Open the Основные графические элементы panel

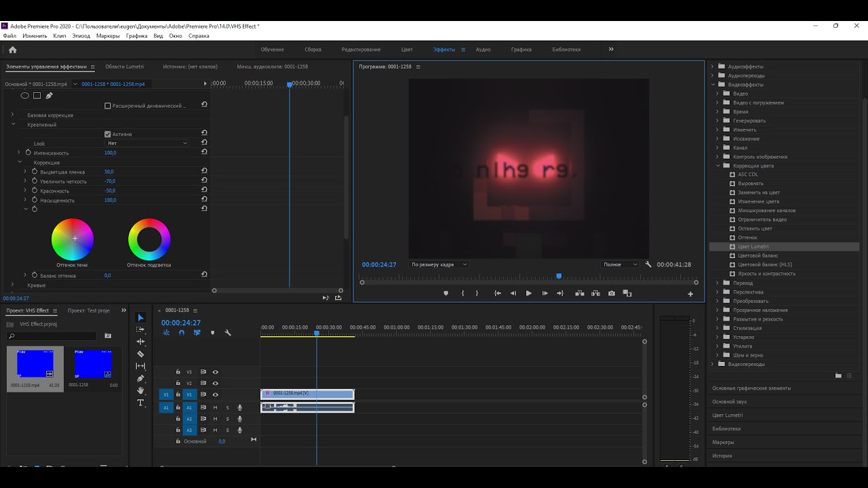tap(751, 388)
